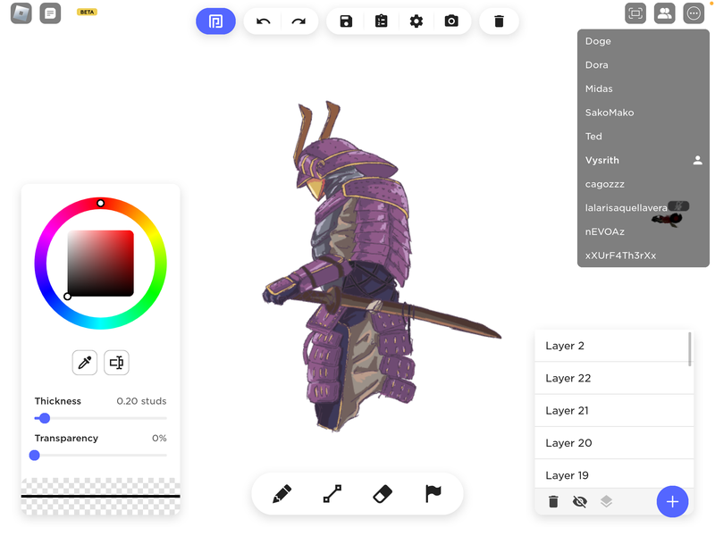Select Vysrith in the player list
Viewport: 715px width, 536px height.
(x=602, y=161)
